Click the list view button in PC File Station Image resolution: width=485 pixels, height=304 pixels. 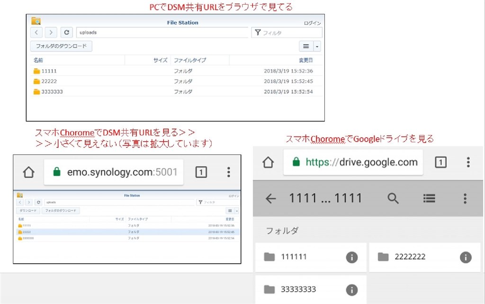click(x=306, y=46)
